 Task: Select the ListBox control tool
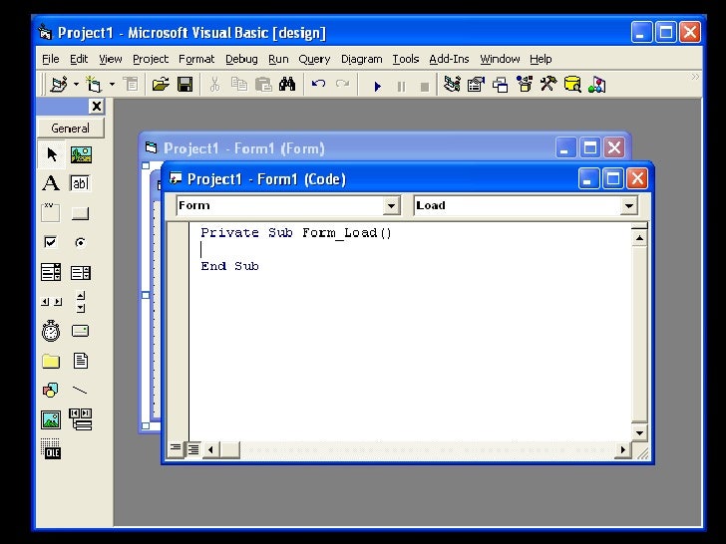tap(81, 272)
